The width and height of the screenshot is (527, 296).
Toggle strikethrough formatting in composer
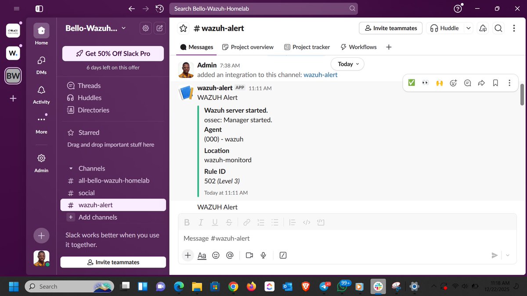tap(229, 222)
